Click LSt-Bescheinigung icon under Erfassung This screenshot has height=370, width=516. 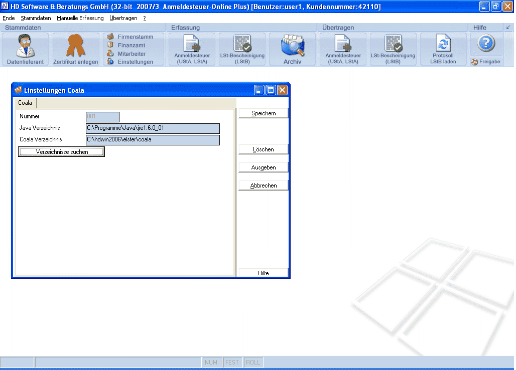point(242,49)
